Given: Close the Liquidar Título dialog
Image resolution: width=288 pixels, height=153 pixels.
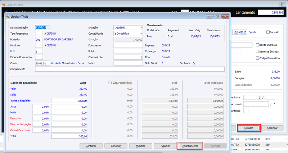Looking at the screenshot, I should 225,16.
